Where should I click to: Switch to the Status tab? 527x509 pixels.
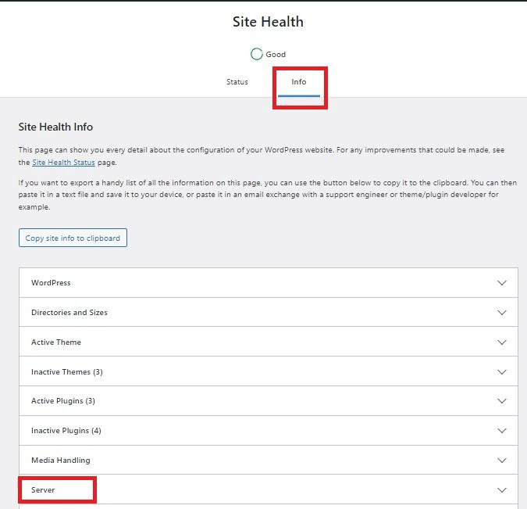[x=237, y=82]
